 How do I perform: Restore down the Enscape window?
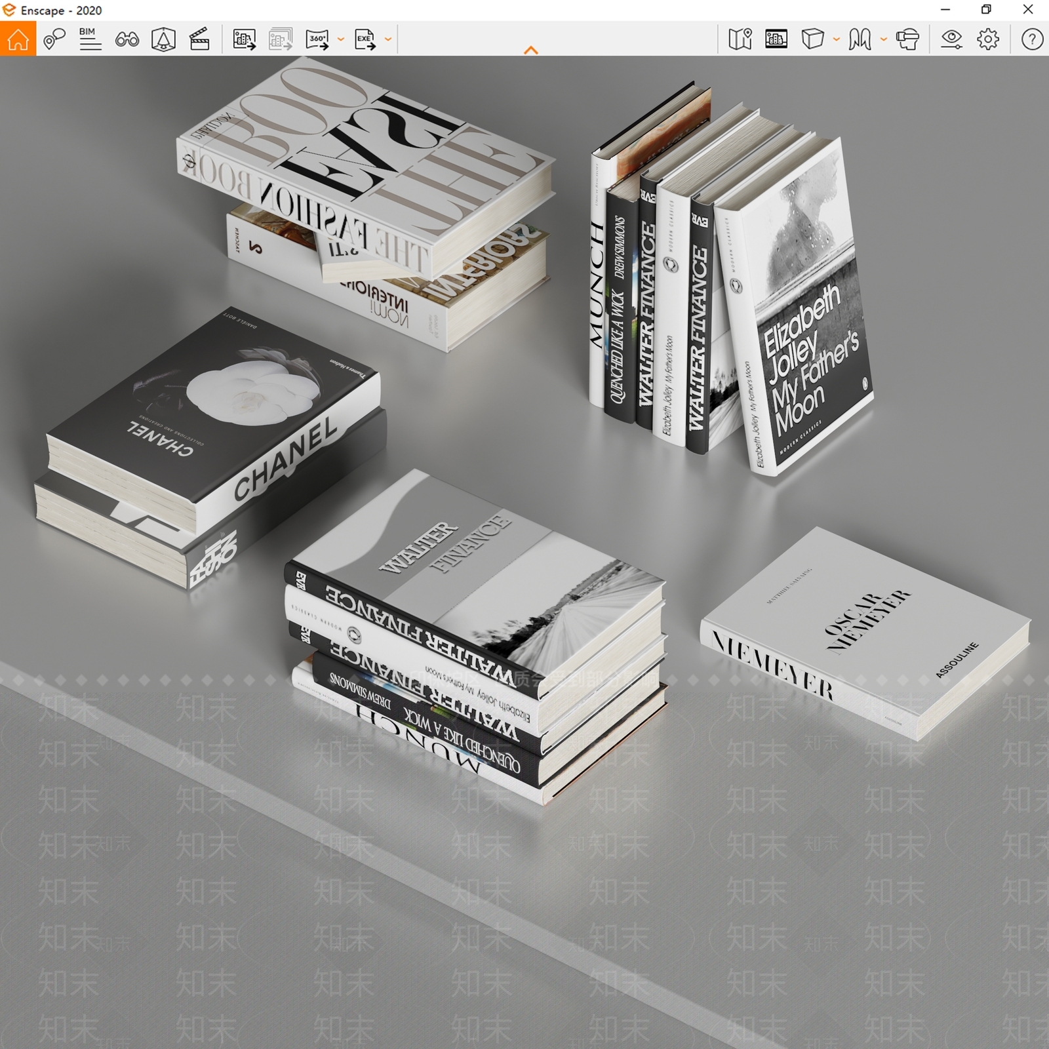tap(986, 10)
